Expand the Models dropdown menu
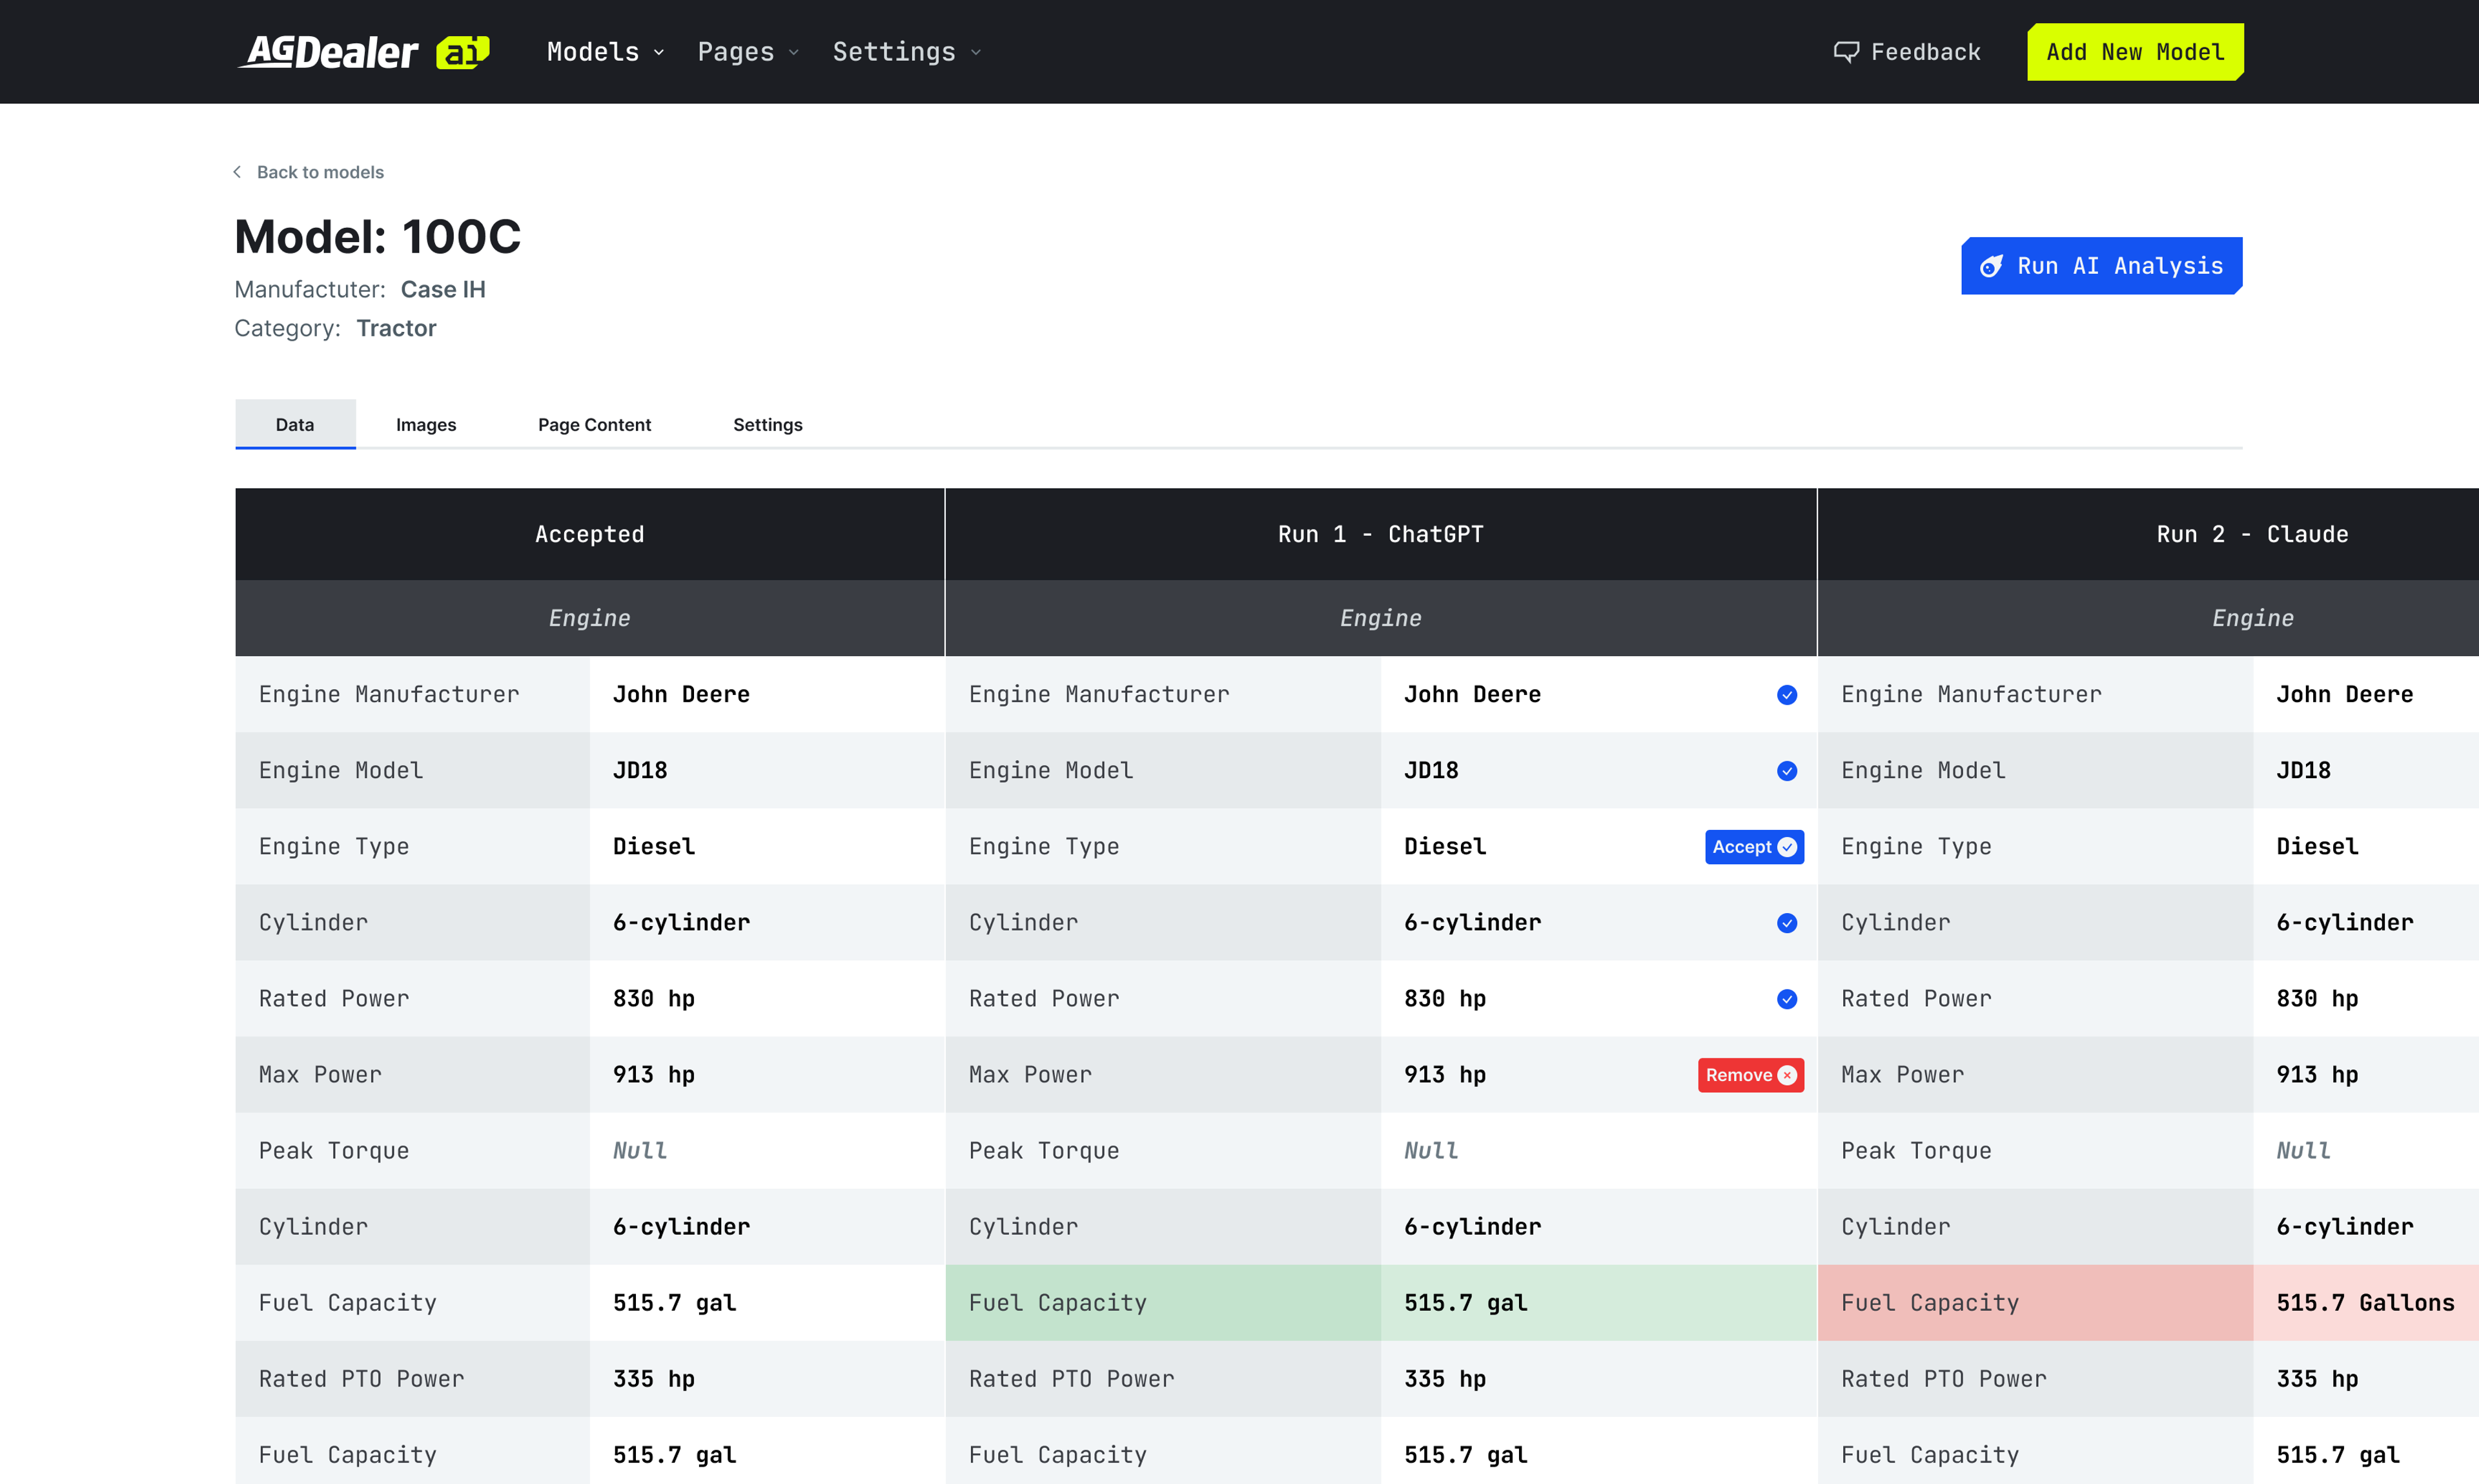Image resolution: width=2479 pixels, height=1484 pixels. coord(605,52)
